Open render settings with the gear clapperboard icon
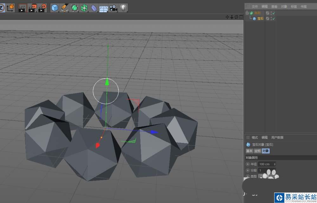 (x=42, y=8)
